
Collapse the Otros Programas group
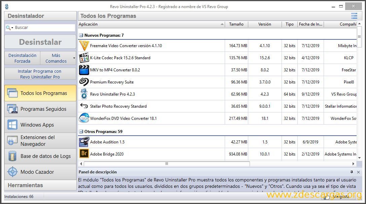click(81, 132)
